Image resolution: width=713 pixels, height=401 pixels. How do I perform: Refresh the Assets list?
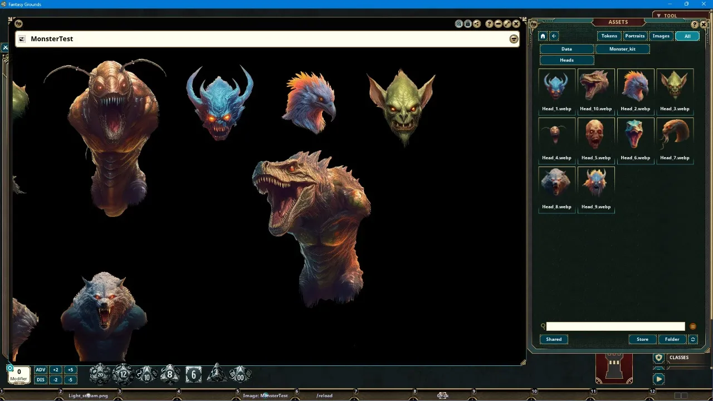(x=693, y=339)
